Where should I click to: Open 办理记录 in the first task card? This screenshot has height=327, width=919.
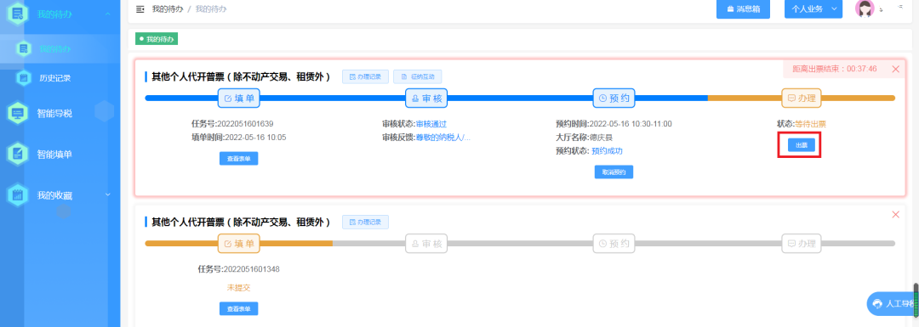click(365, 76)
